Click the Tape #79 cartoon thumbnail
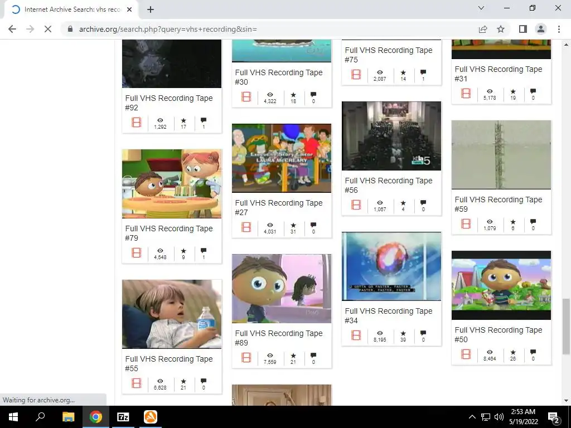The height and width of the screenshot is (428, 571). click(172, 184)
